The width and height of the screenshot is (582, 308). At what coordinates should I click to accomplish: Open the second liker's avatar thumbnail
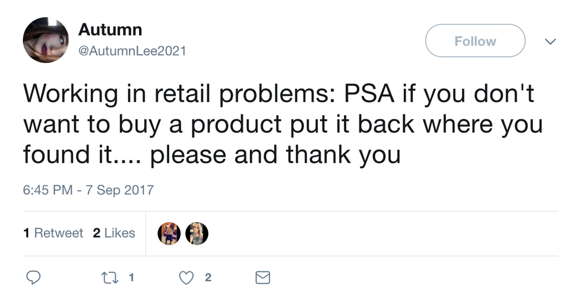tap(197, 233)
